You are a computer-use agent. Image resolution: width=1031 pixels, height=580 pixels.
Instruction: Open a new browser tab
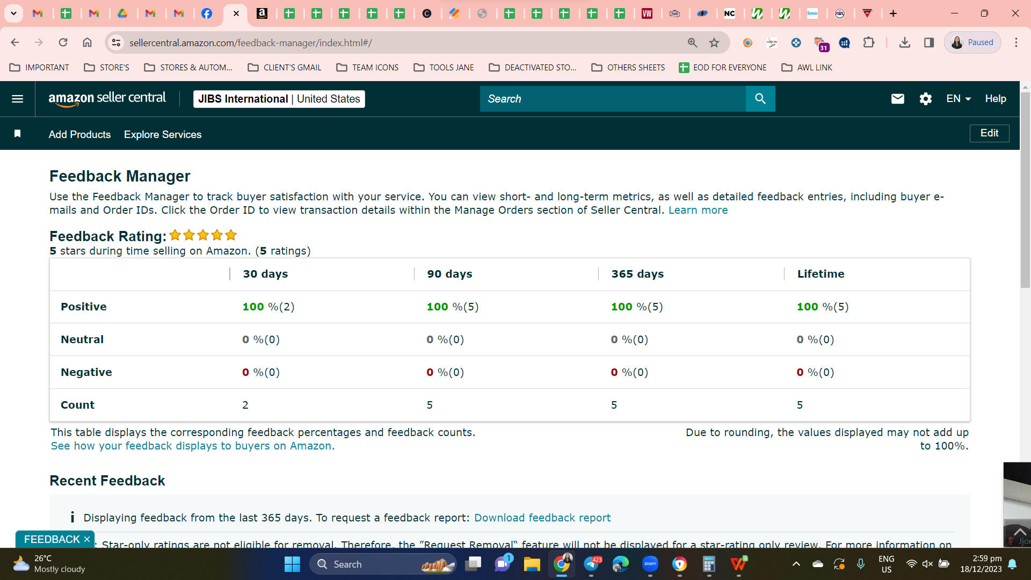(x=893, y=13)
